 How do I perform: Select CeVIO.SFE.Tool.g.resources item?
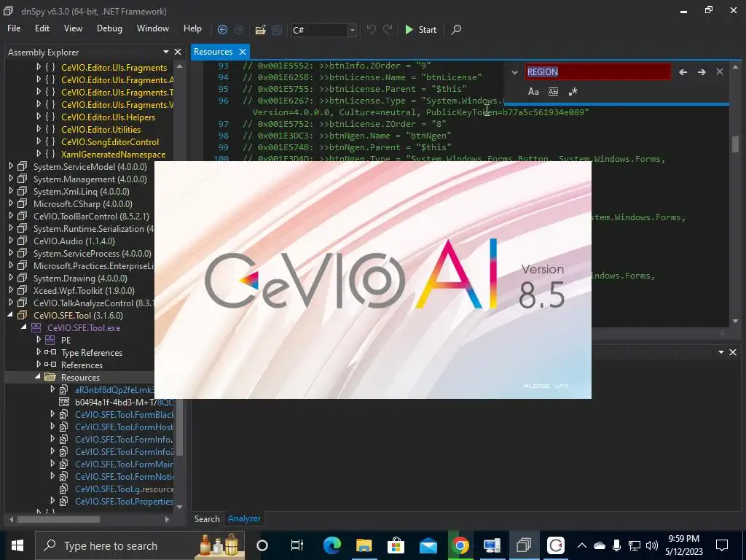coord(124,489)
